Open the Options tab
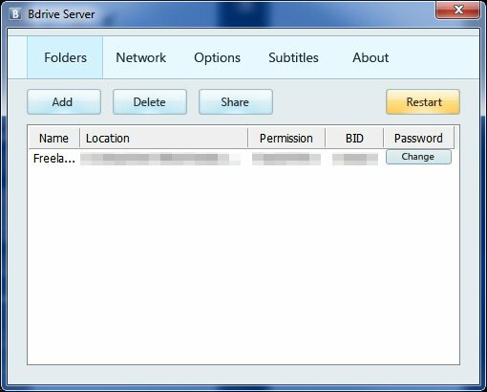This screenshot has height=392, width=487. click(x=217, y=57)
